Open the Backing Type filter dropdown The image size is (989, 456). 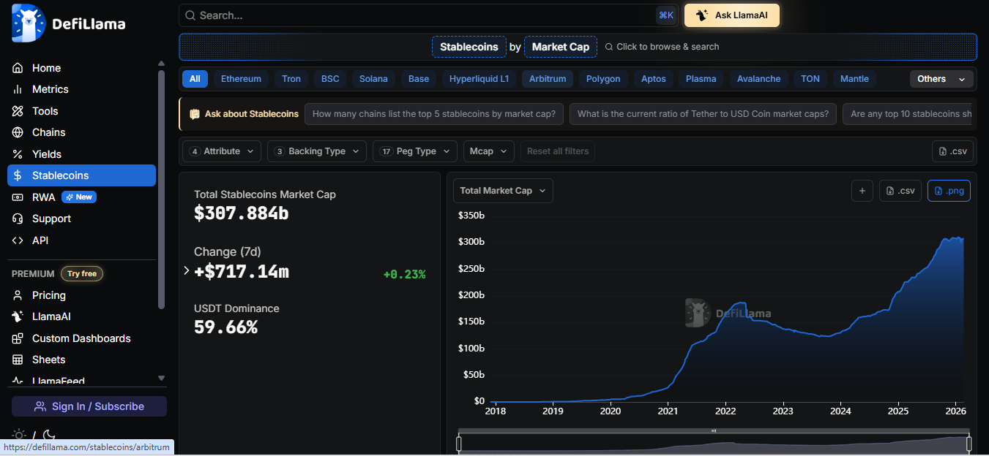[317, 151]
